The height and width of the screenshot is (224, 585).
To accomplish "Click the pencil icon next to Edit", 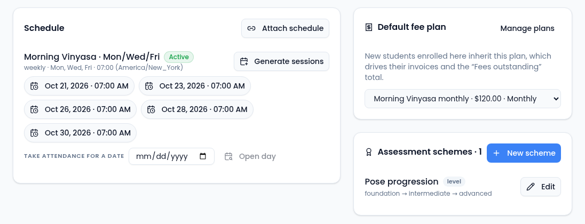I will pyautogui.click(x=531, y=187).
